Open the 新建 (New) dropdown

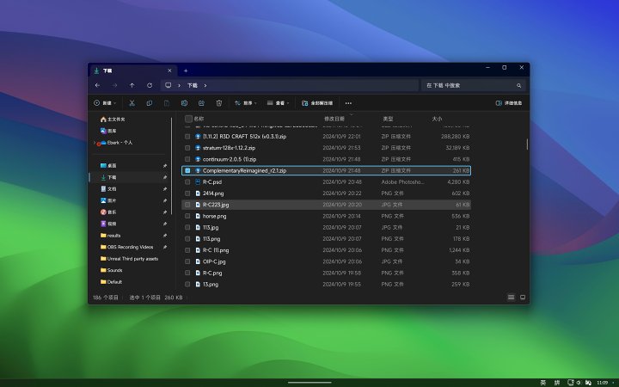107,103
